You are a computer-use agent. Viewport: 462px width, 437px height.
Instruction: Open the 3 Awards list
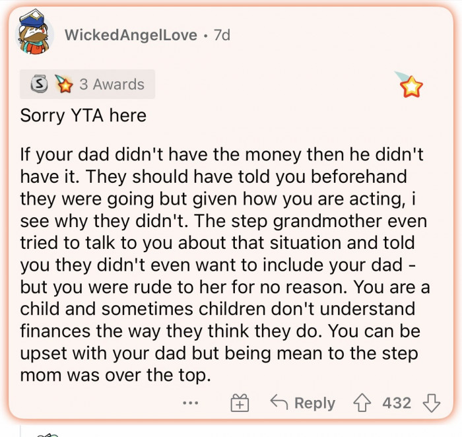(111, 84)
